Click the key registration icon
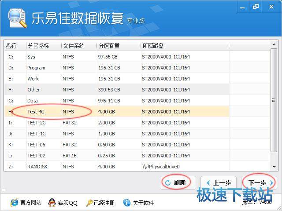The width and height of the screenshot is (282, 211). point(89,203)
